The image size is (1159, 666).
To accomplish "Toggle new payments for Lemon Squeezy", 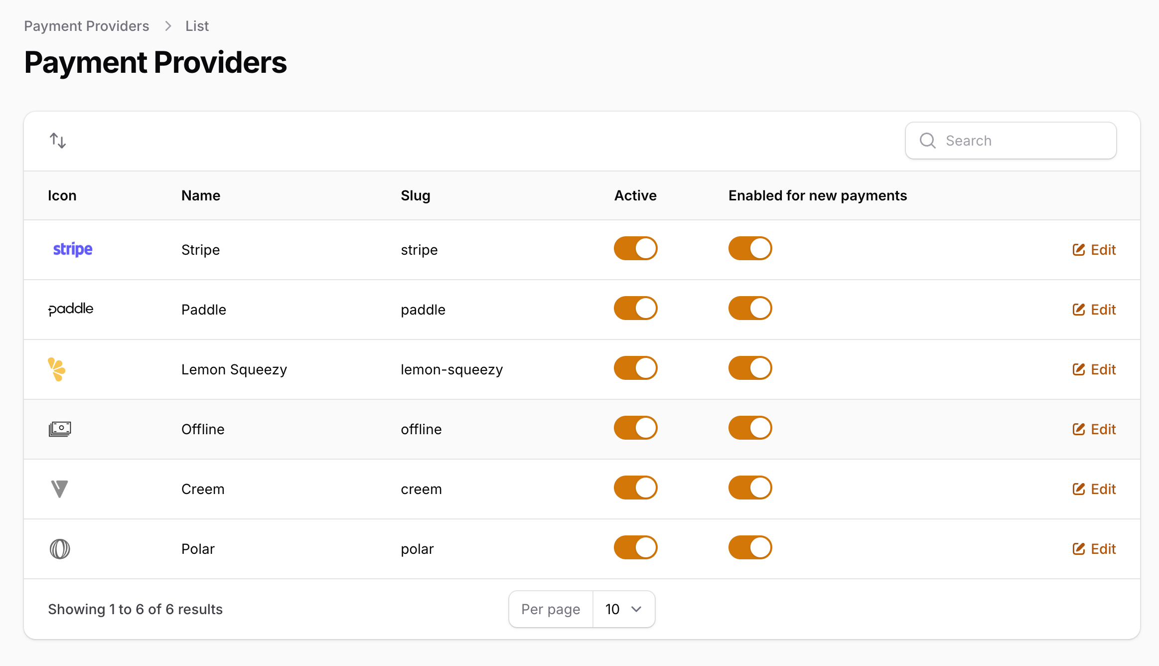I will [750, 368].
